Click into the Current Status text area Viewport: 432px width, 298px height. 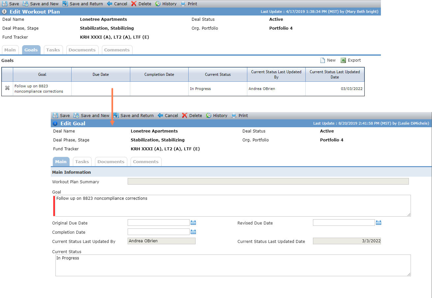(233, 265)
